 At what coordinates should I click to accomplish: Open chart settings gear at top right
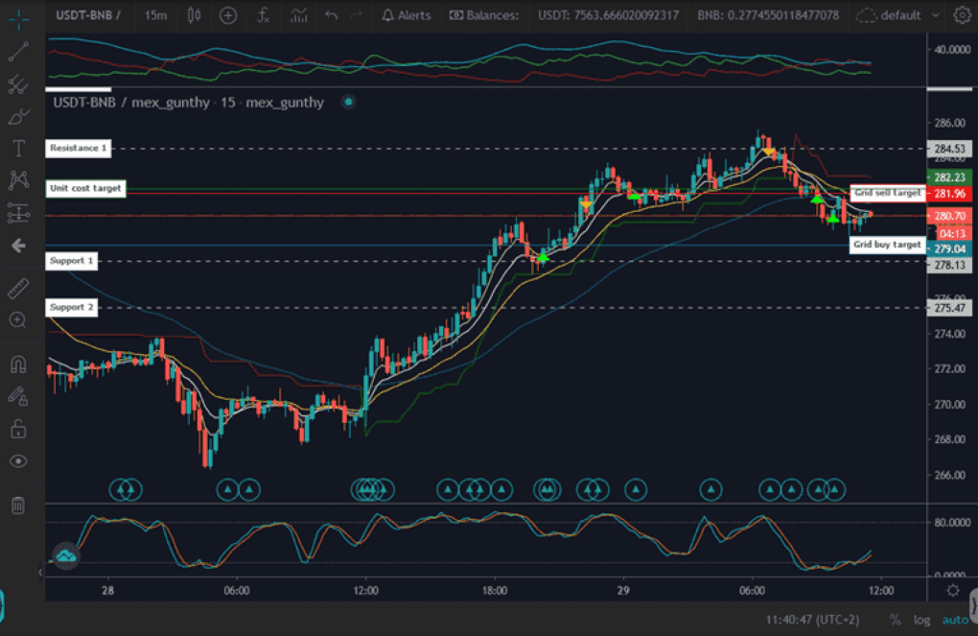click(x=963, y=15)
